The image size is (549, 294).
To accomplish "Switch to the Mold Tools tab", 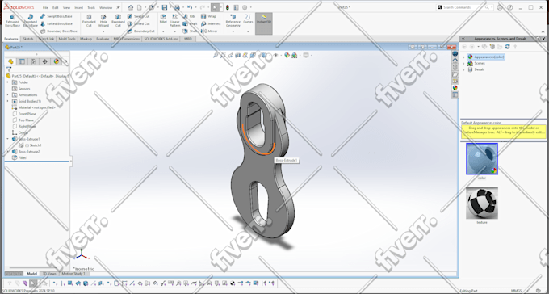I will 67,39.
